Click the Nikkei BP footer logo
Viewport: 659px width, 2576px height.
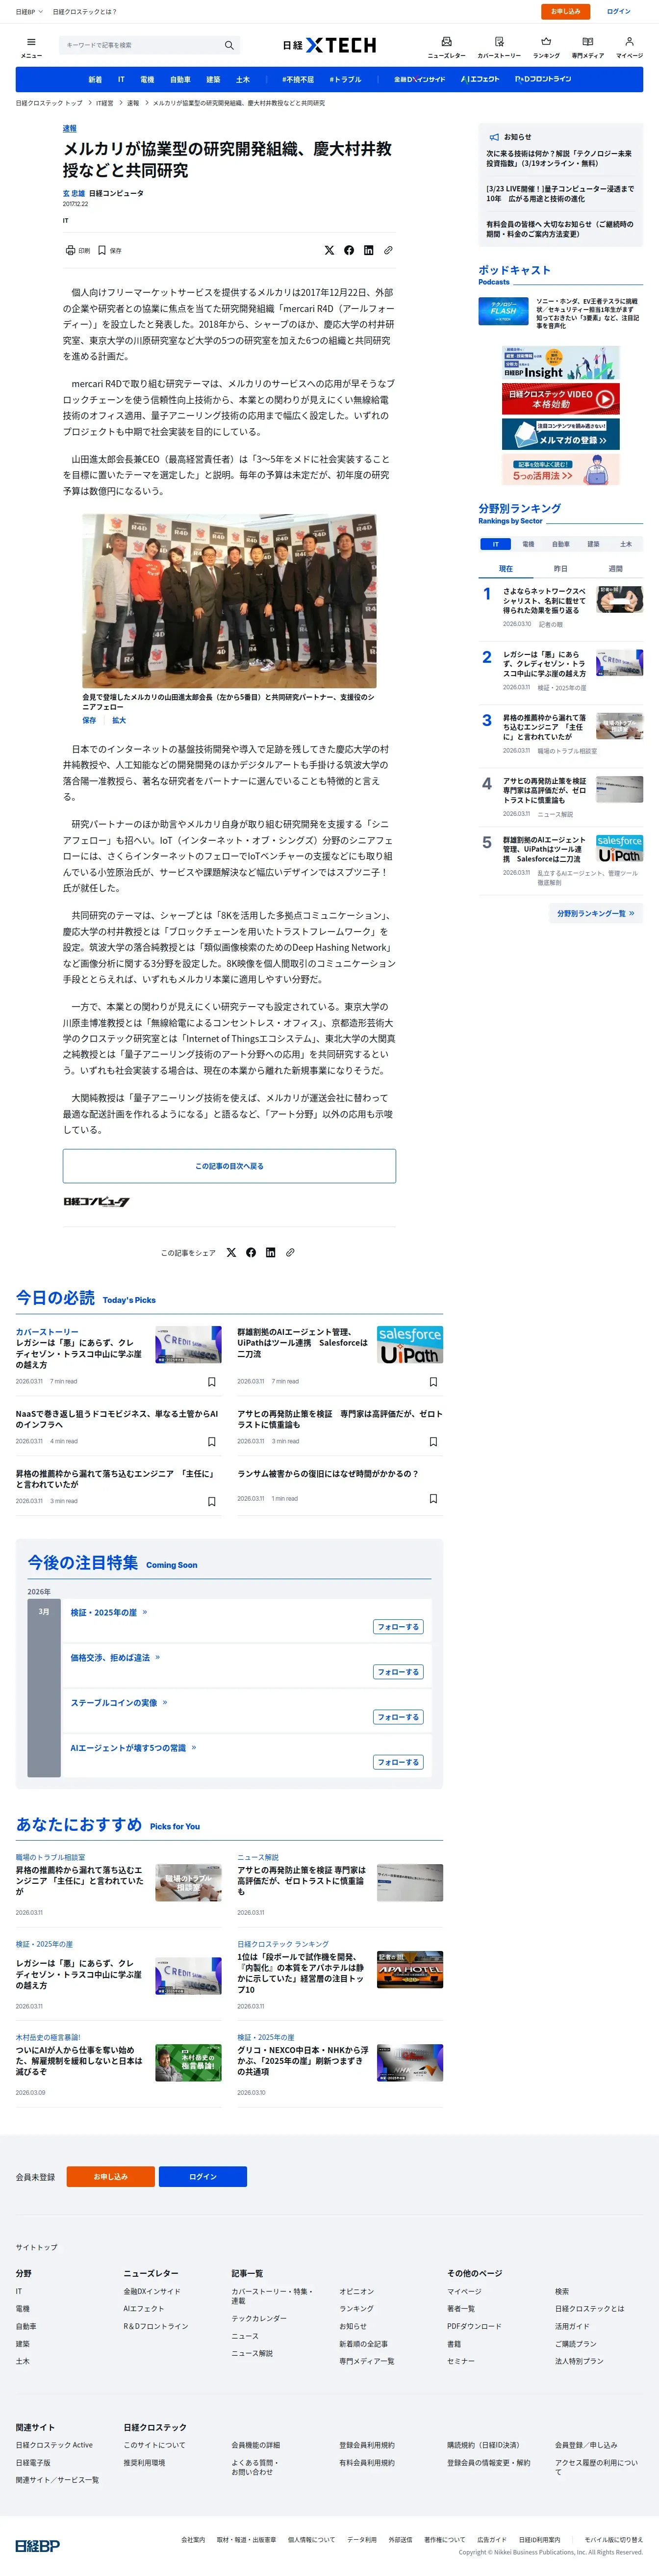click(x=37, y=2545)
